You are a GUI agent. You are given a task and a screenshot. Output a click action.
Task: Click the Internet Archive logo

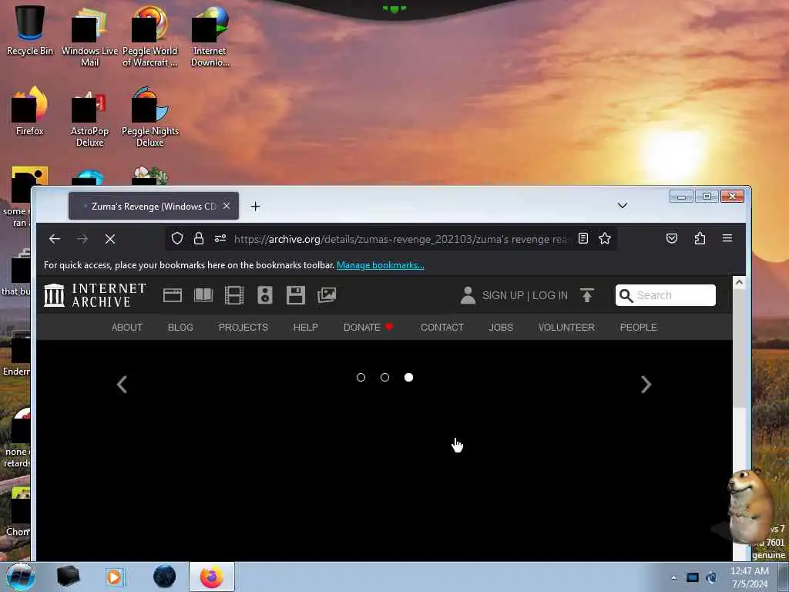(x=95, y=295)
